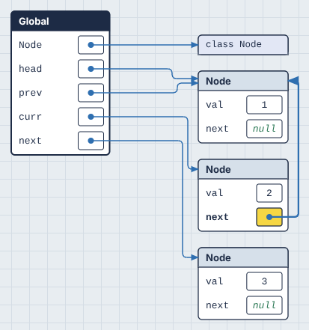Click val label in the val 2 node
309x330 pixels.
click(x=215, y=193)
